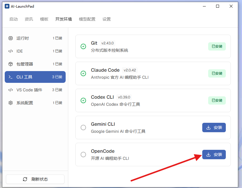
Task: Open the 启动 tab
Action: 14,19
